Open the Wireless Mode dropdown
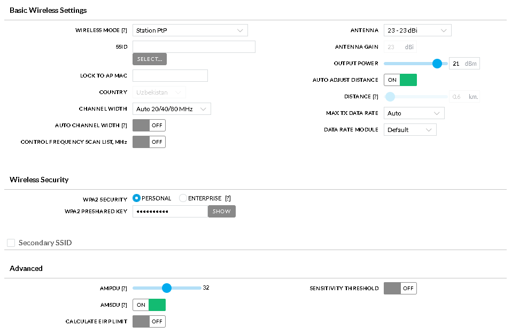 point(190,30)
